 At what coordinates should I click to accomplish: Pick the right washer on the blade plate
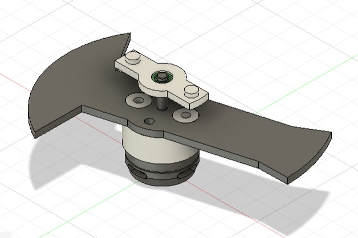tap(185, 116)
